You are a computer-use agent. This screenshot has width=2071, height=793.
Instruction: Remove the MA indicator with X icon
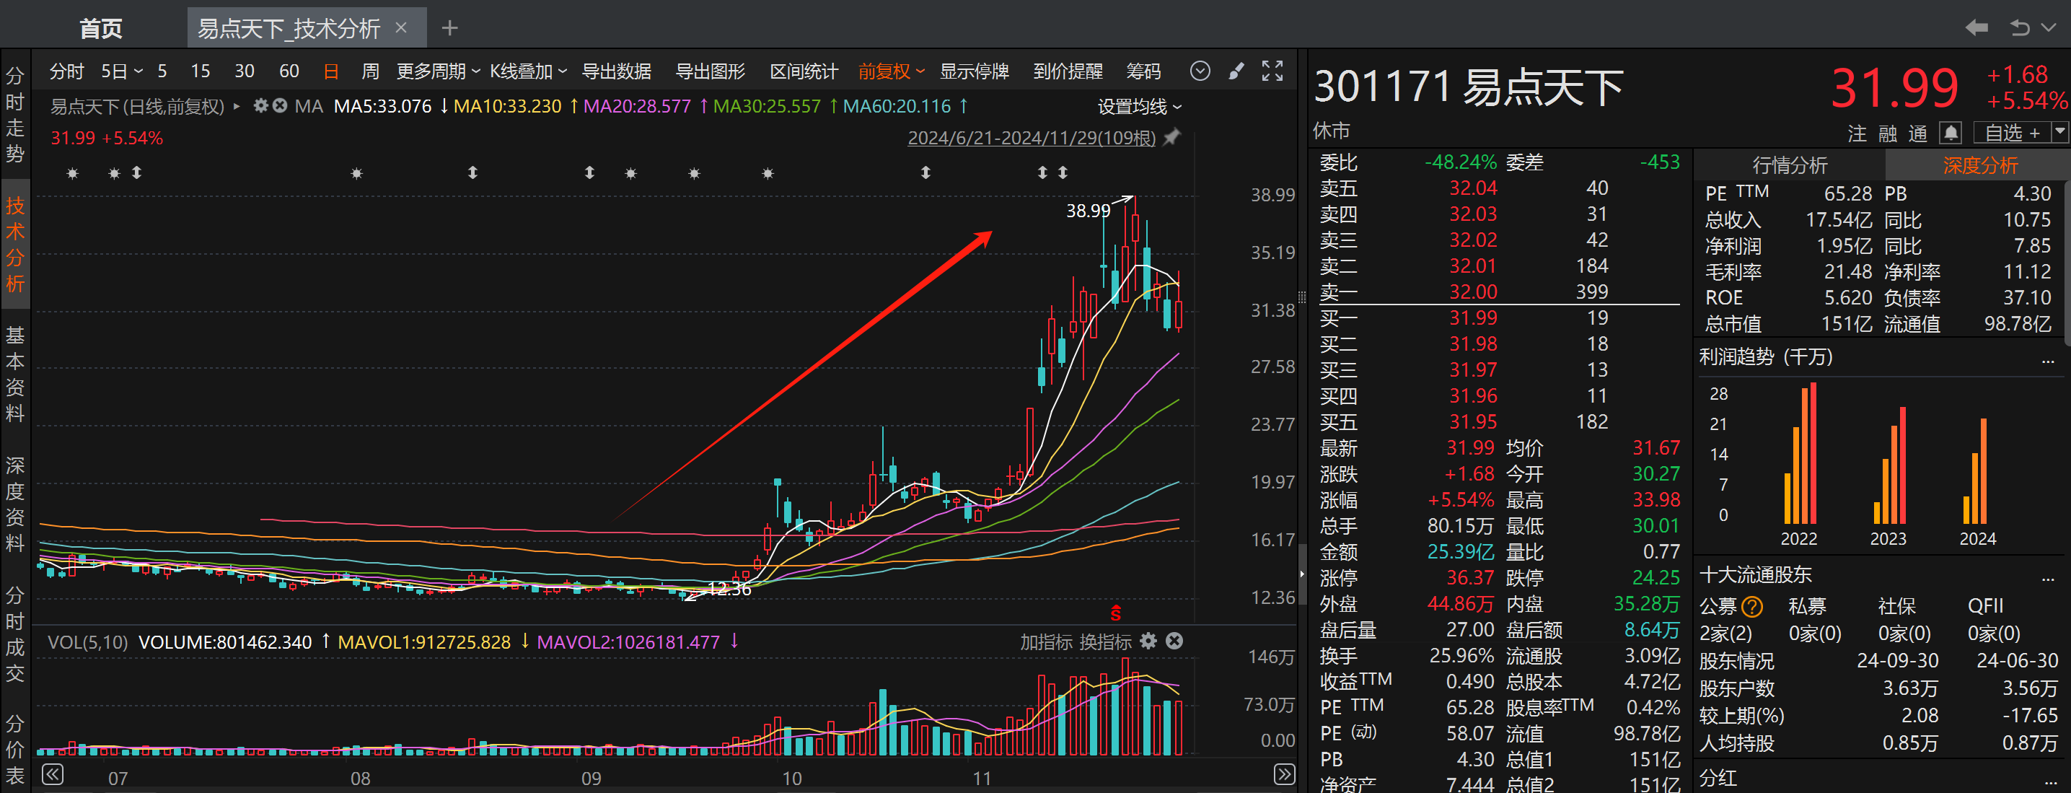(280, 105)
